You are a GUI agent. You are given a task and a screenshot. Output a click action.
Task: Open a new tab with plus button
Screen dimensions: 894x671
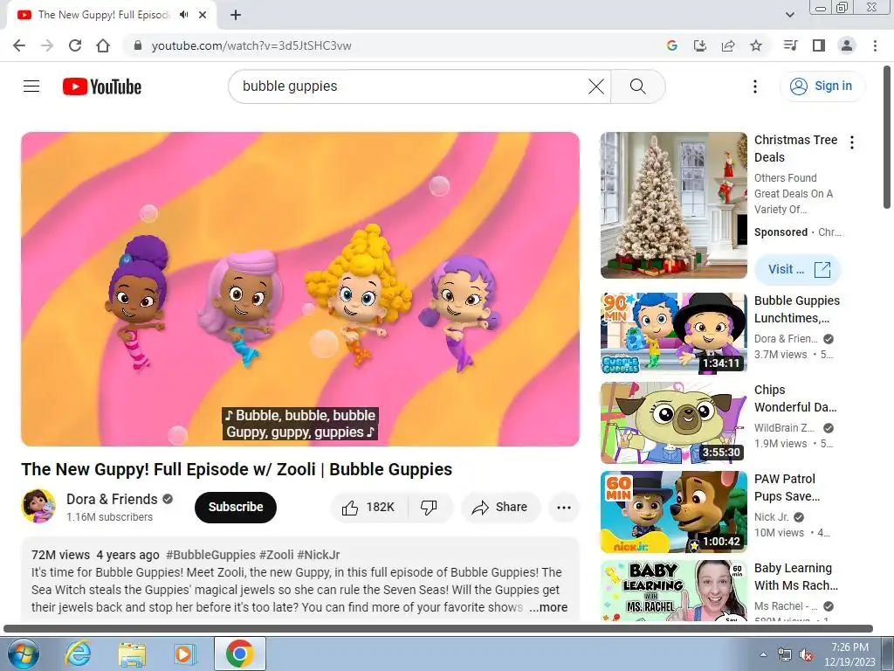[x=236, y=15]
